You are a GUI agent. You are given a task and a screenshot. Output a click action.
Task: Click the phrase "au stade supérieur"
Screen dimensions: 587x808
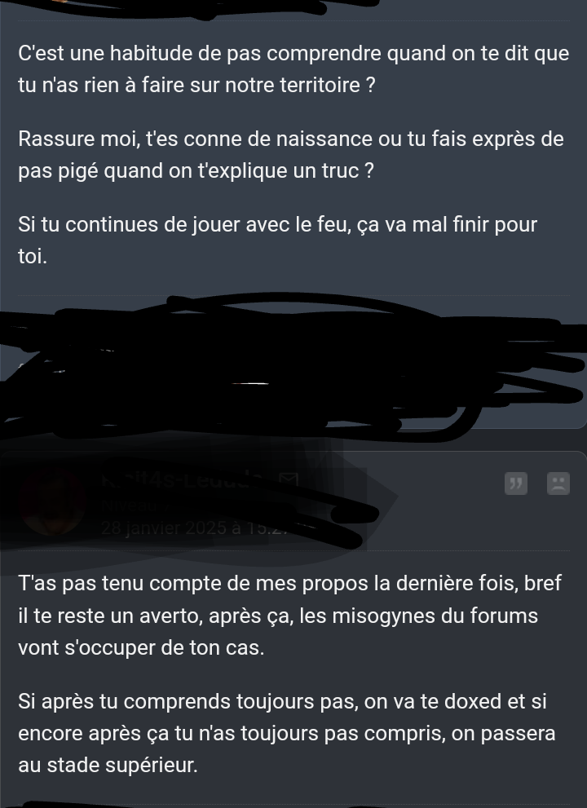click(108, 766)
